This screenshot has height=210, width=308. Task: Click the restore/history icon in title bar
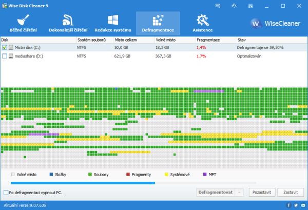point(234,6)
